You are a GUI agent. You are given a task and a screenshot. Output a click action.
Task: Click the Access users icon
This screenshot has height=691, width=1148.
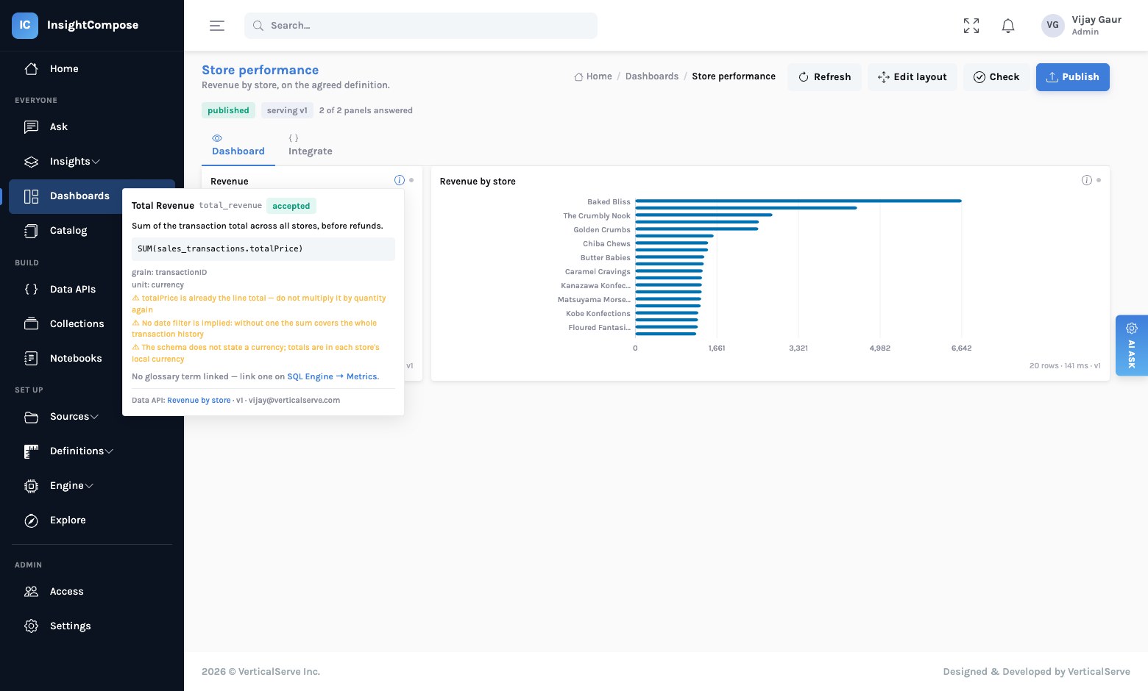click(31, 591)
